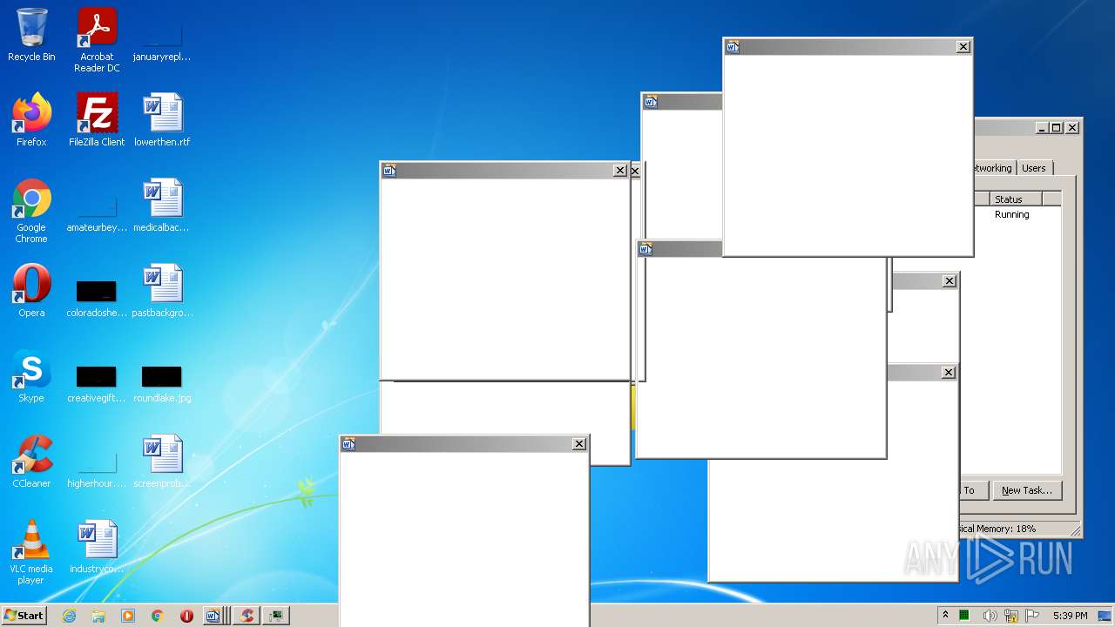Switch to the Task Manager taskbar button
Screen dimensions: 1115x627
coord(277,616)
